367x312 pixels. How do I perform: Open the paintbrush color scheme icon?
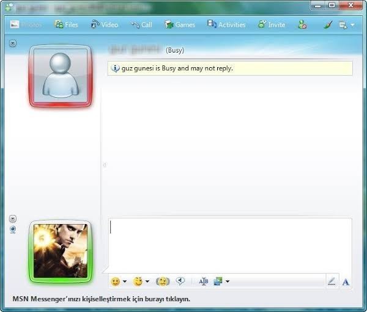[328, 24]
